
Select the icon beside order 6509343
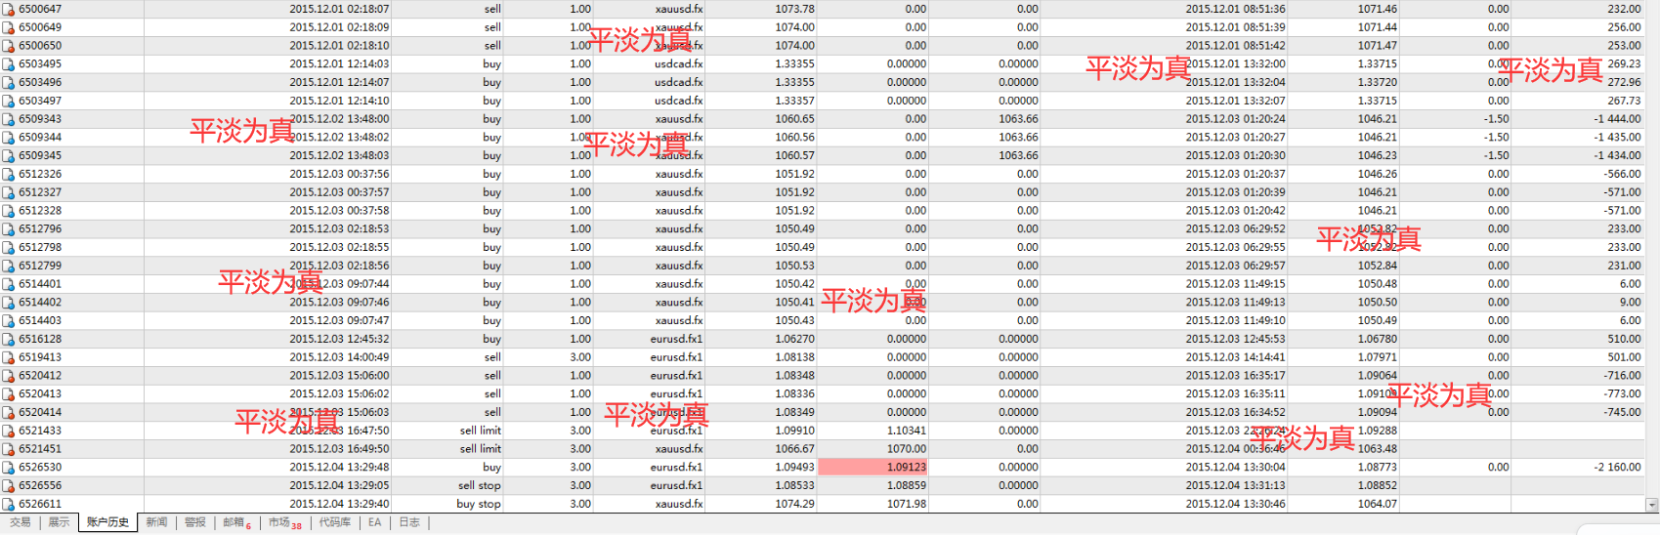[9, 119]
